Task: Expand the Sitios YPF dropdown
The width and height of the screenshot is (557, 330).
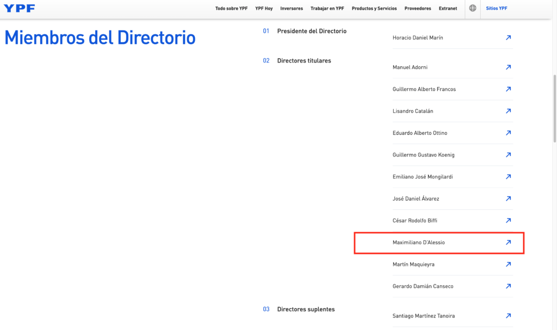Action: tap(496, 9)
